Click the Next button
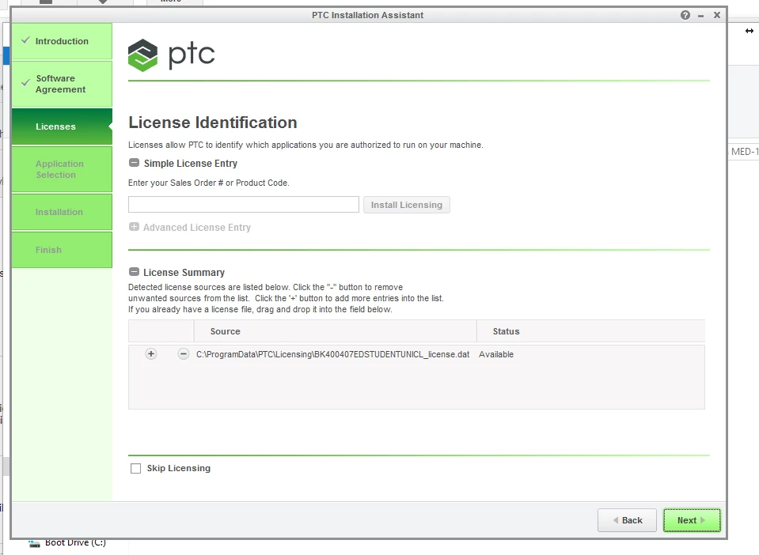Image resolution: width=759 pixels, height=555 pixels. (692, 520)
